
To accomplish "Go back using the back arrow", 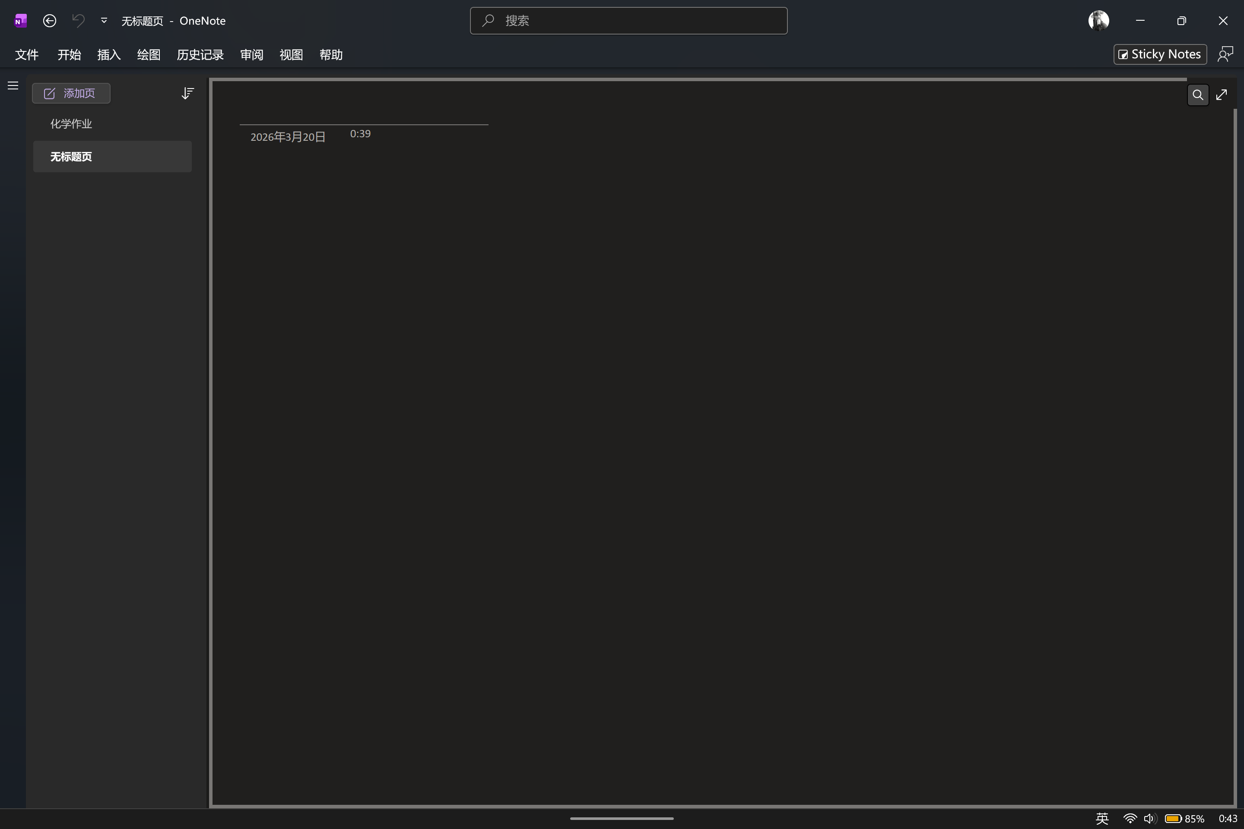I will pyautogui.click(x=50, y=21).
